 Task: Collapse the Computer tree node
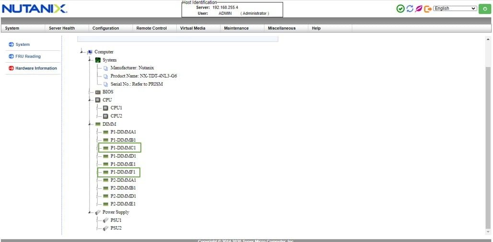(x=82, y=51)
